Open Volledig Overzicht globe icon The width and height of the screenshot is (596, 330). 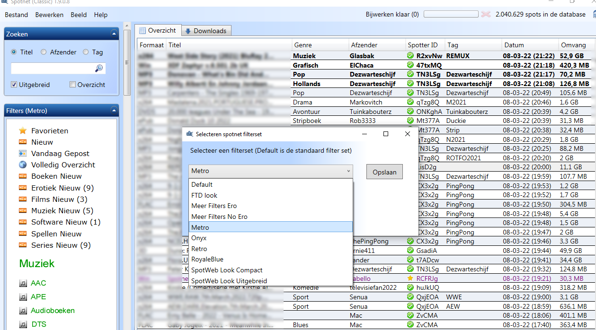[23, 165]
